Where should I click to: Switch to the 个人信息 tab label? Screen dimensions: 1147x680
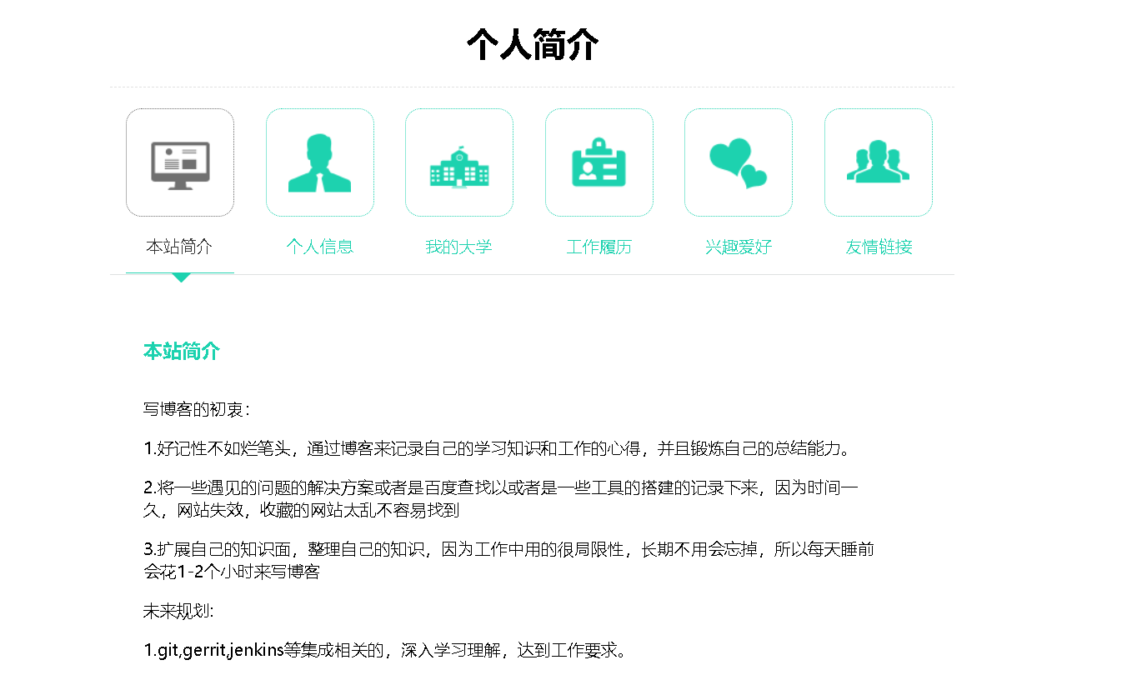[x=320, y=247]
